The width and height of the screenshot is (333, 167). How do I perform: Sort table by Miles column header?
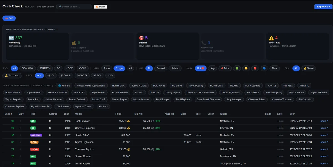(x=183, y=114)
